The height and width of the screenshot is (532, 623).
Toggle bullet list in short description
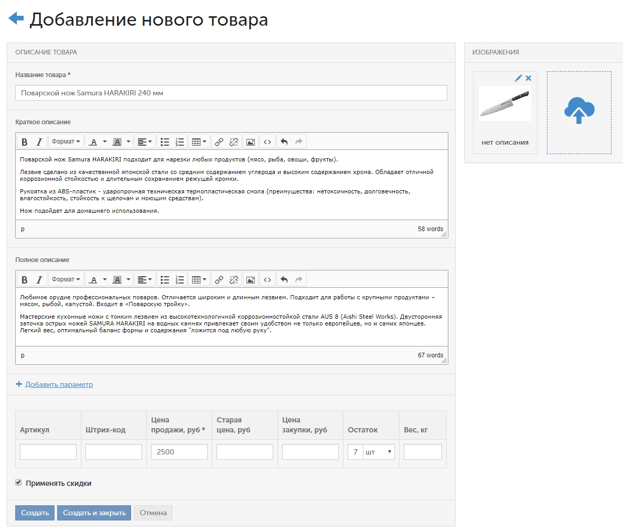(165, 142)
